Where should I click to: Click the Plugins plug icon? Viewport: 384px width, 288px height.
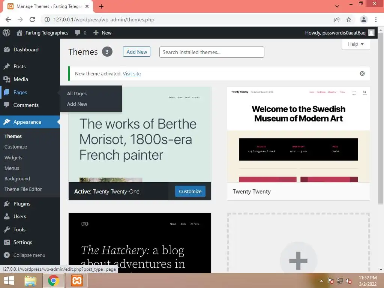pyautogui.click(x=7, y=204)
